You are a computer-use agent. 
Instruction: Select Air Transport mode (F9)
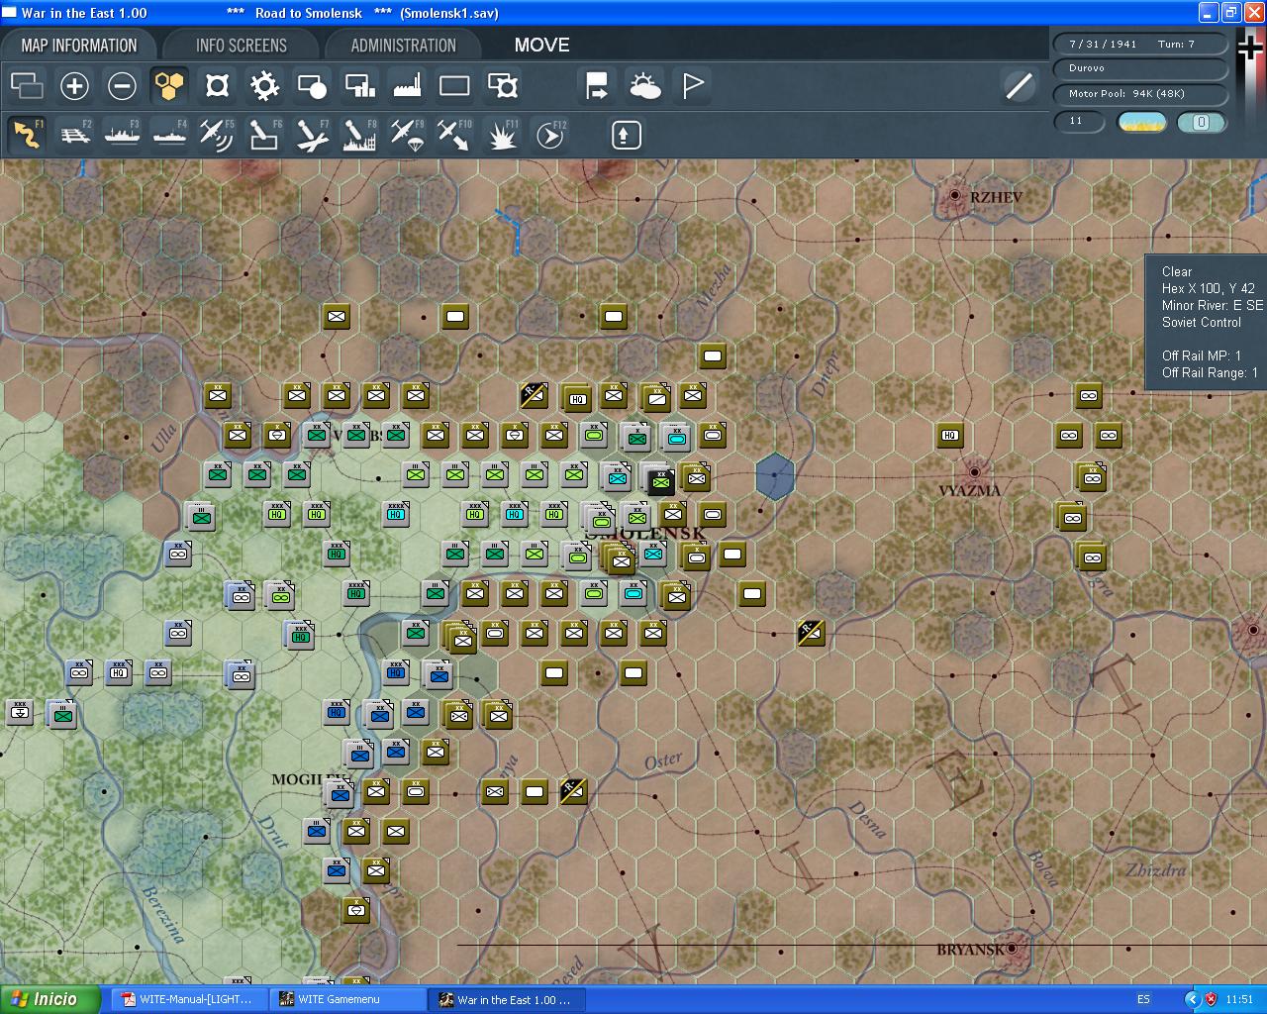pyautogui.click(x=407, y=135)
